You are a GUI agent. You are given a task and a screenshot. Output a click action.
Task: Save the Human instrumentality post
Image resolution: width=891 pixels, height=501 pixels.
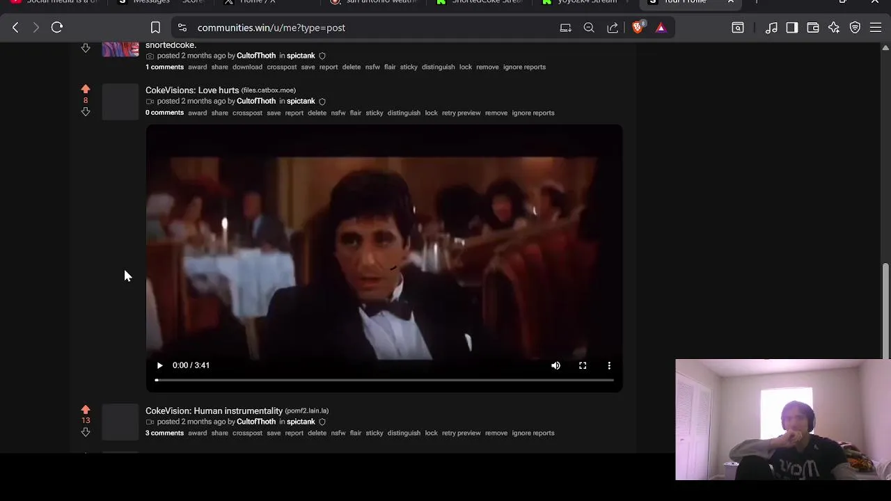pyautogui.click(x=274, y=433)
